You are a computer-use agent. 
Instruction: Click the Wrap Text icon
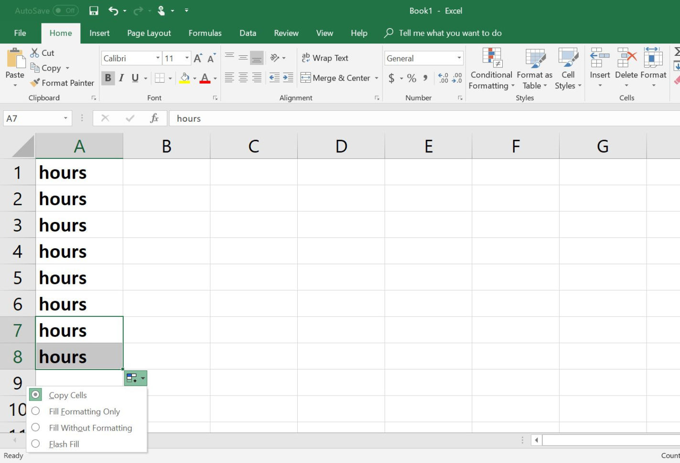coord(325,57)
